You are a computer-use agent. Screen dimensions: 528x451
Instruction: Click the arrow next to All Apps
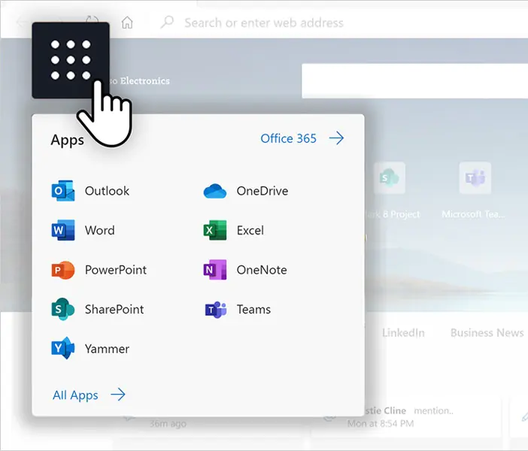(x=118, y=394)
